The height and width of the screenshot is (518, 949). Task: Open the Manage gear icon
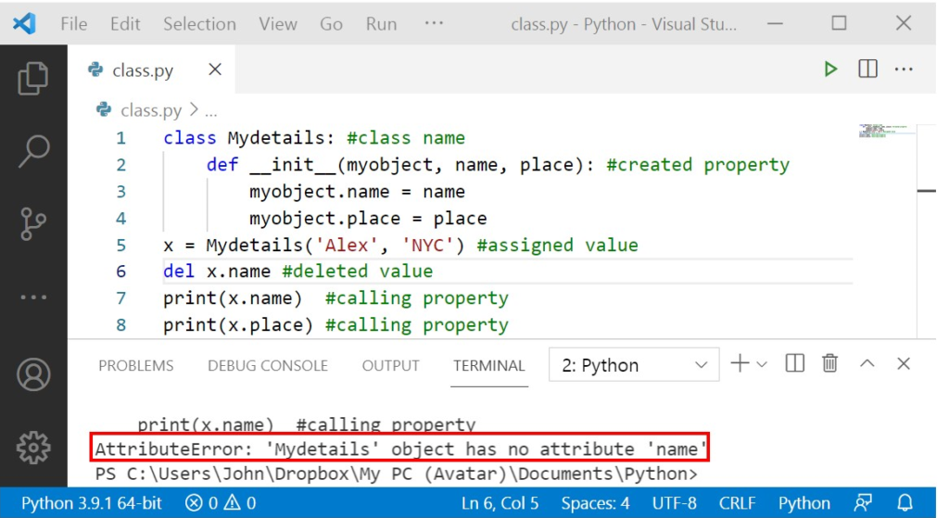(x=33, y=448)
